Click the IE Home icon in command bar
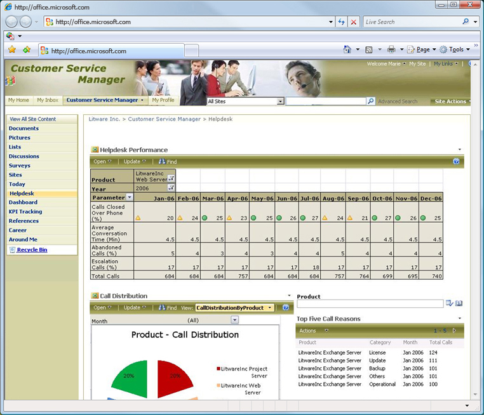Viewport: 484px width, 415px height. click(x=347, y=49)
